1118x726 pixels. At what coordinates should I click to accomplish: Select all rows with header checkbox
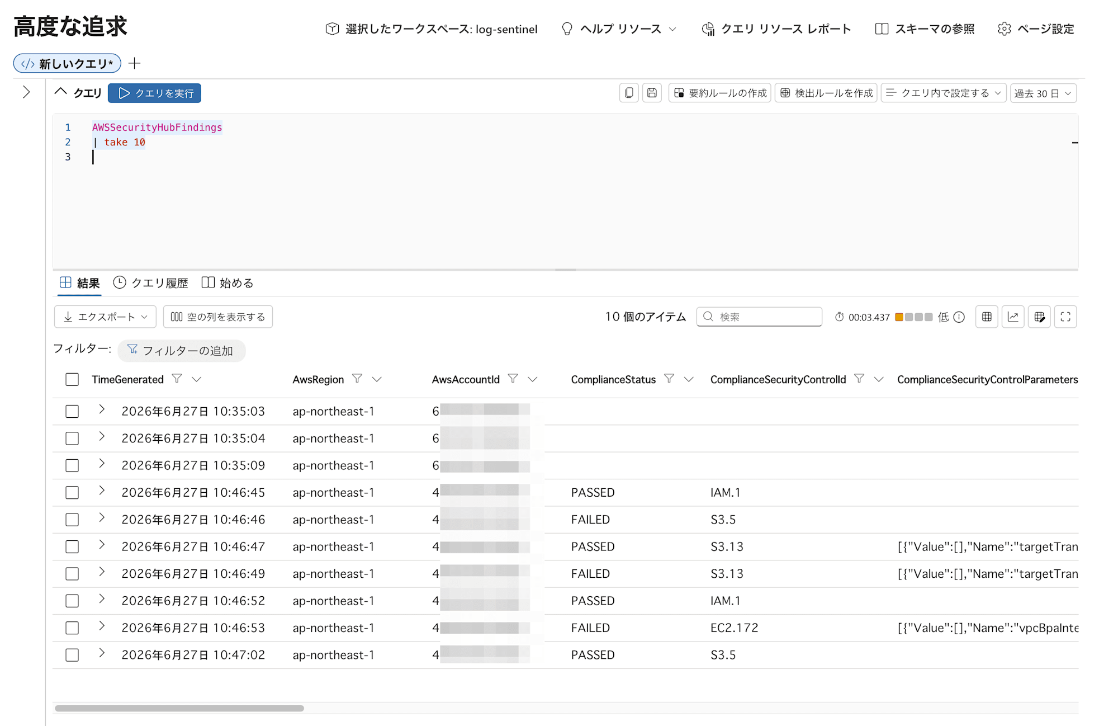click(72, 379)
